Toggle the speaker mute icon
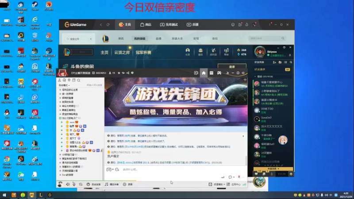The image size is (354, 199). tap(68, 184)
